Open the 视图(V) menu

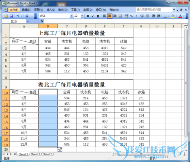pos(38,10)
